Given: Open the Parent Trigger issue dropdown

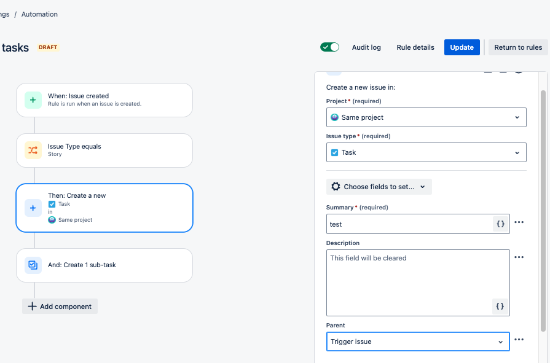Looking at the screenshot, I should pos(418,342).
